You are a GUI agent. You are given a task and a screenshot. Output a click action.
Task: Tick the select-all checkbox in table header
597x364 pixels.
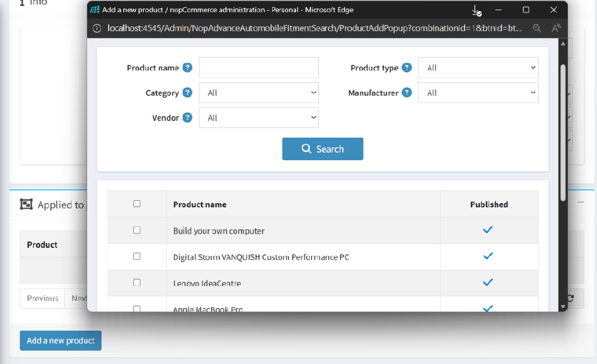click(x=137, y=204)
